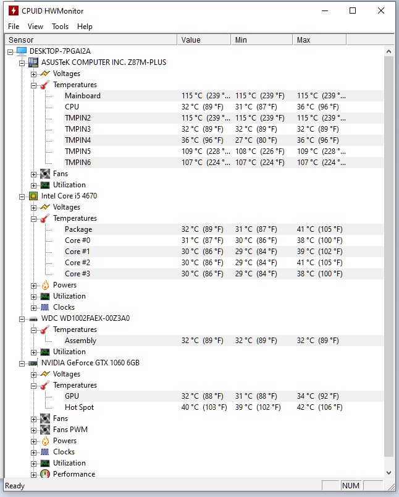Collapse motherboard Temperatures section
Screen dimensions: 399x497
coord(33,85)
